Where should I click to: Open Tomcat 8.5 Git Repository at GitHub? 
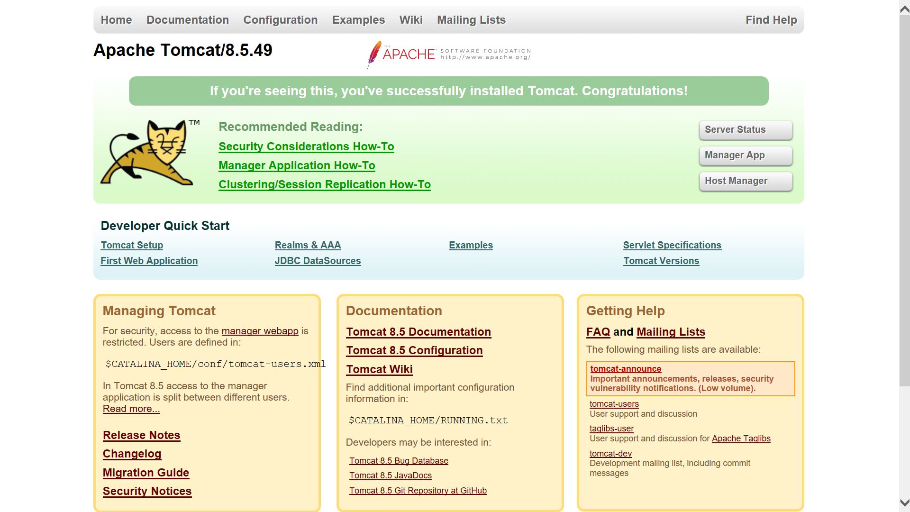(418, 491)
